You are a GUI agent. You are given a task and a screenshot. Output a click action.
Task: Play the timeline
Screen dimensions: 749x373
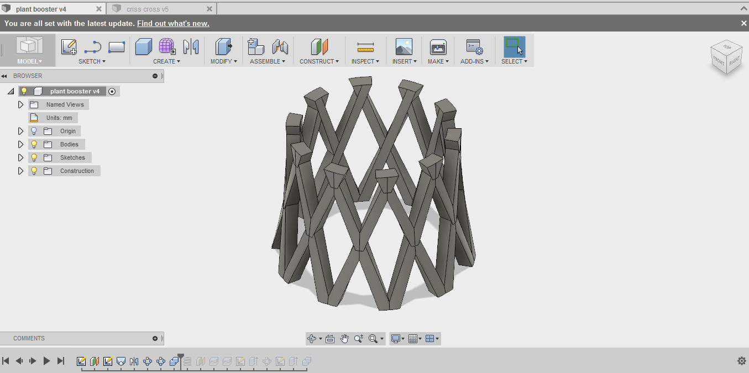click(x=46, y=361)
